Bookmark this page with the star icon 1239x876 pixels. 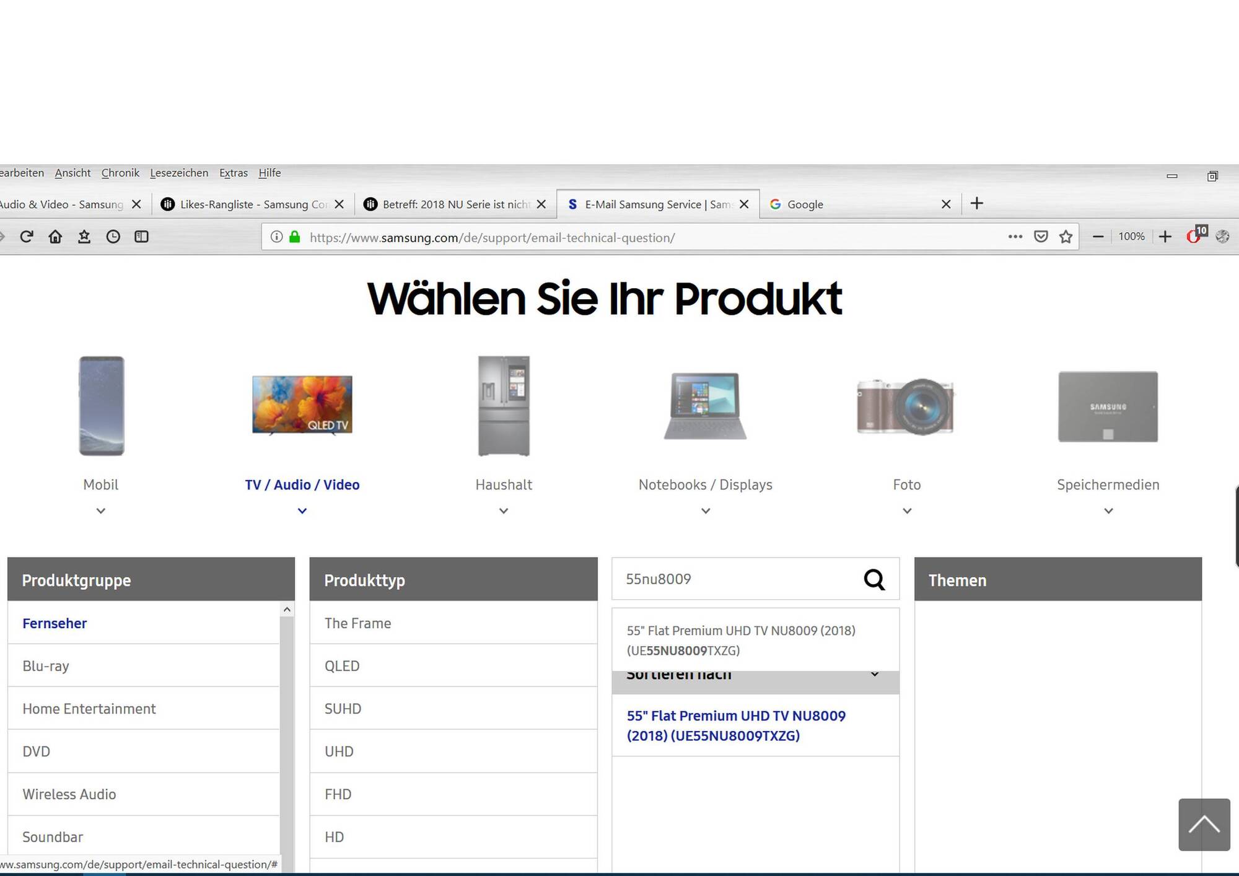coord(1066,237)
